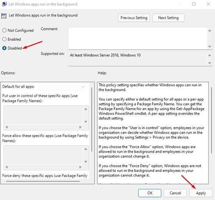This screenshot has width=215, height=200.
Task: Click the Supported on box up arrow
Action: 209,55
